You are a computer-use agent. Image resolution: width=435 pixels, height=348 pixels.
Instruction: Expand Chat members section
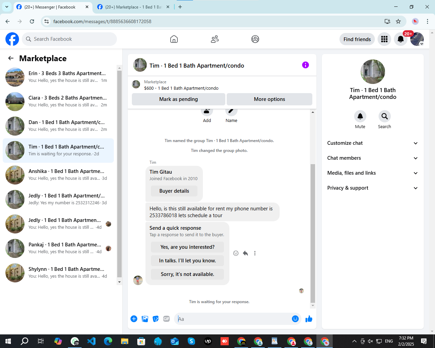point(373,158)
